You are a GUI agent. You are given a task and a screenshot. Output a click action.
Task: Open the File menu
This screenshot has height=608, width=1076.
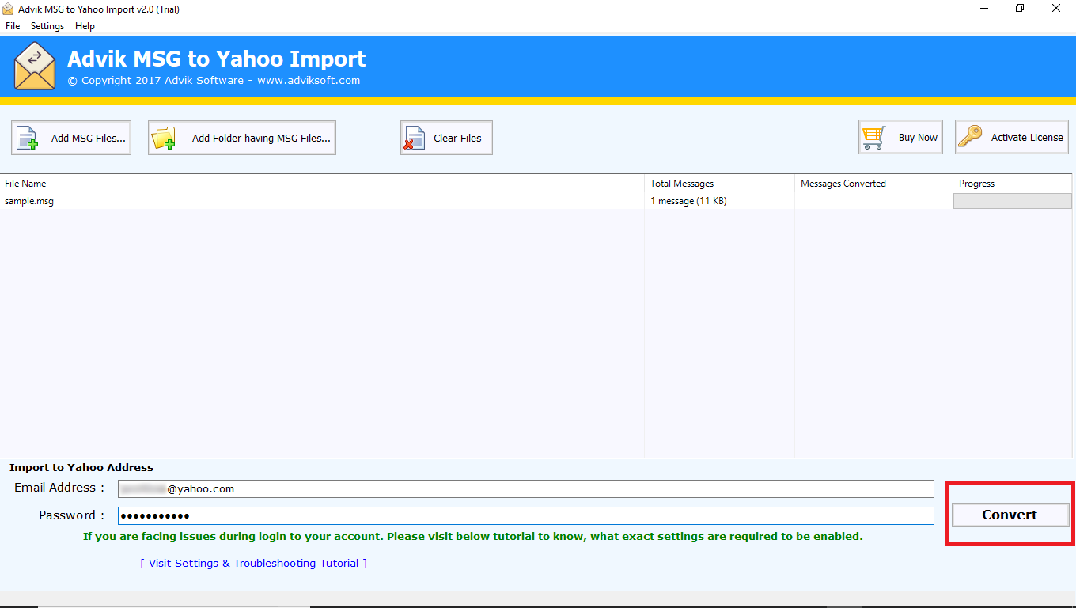13,26
